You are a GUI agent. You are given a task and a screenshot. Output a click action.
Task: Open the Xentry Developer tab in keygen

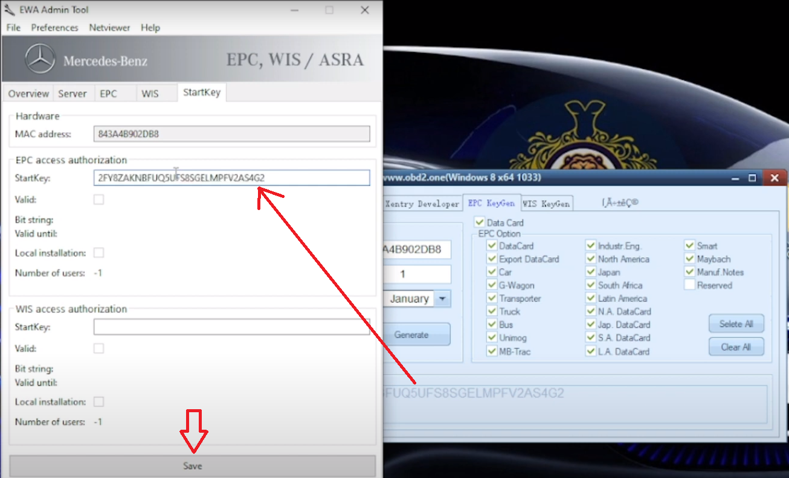[x=422, y=203]
